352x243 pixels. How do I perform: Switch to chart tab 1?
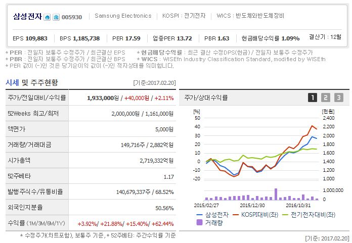313,98
